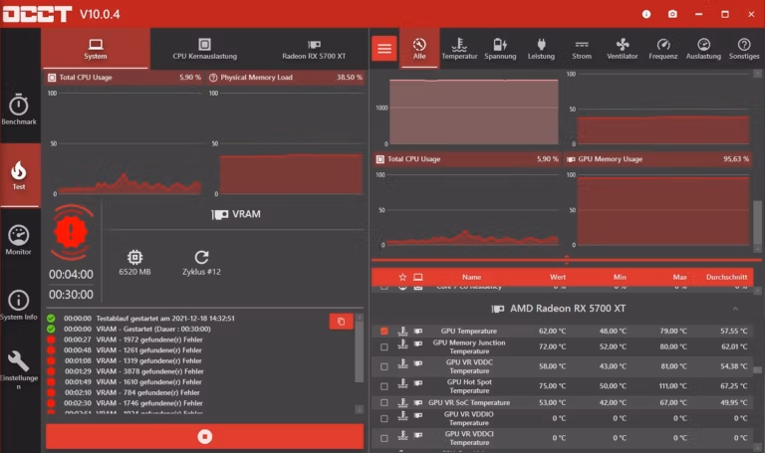Click Total CPU Usage graph header icon
Viewport: 765px width, 453px height.
(52, 78)
